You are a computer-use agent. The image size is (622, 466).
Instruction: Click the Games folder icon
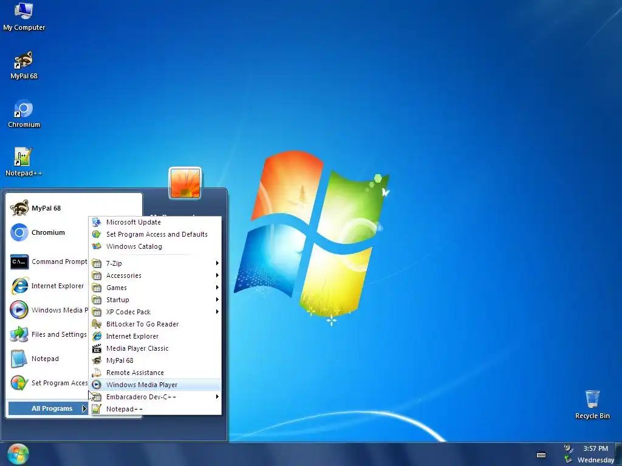tap(97, 288)
